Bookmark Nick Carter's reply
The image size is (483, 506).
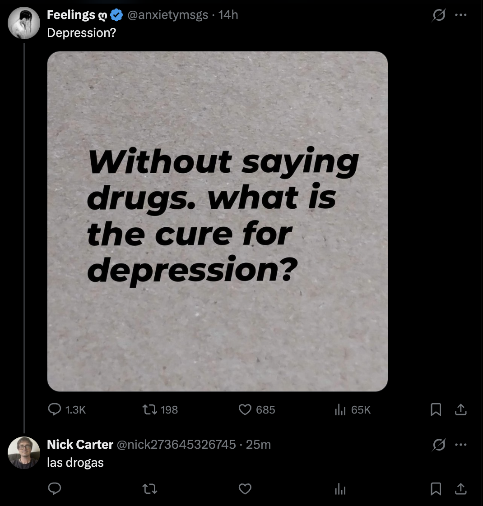[x=436, y=489]
